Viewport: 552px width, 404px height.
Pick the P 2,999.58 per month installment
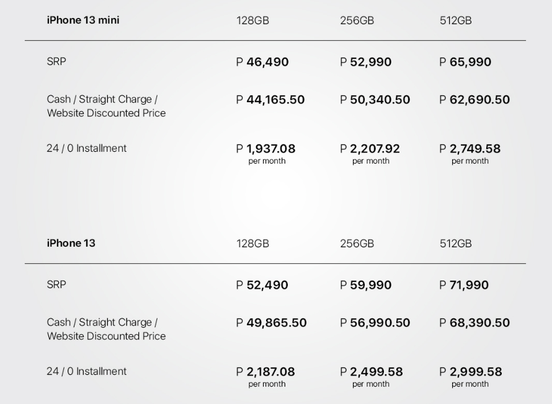pyautogui.click(x=470, y=372)
